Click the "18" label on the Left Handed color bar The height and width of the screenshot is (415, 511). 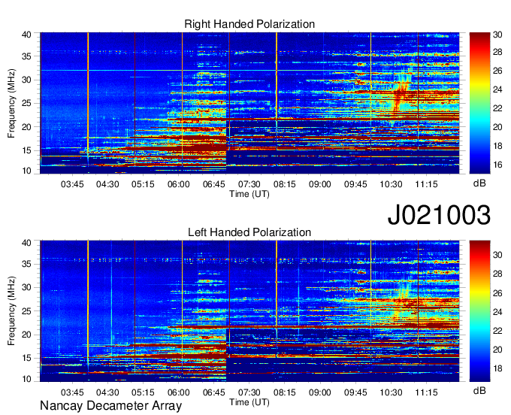click(497, 368)
